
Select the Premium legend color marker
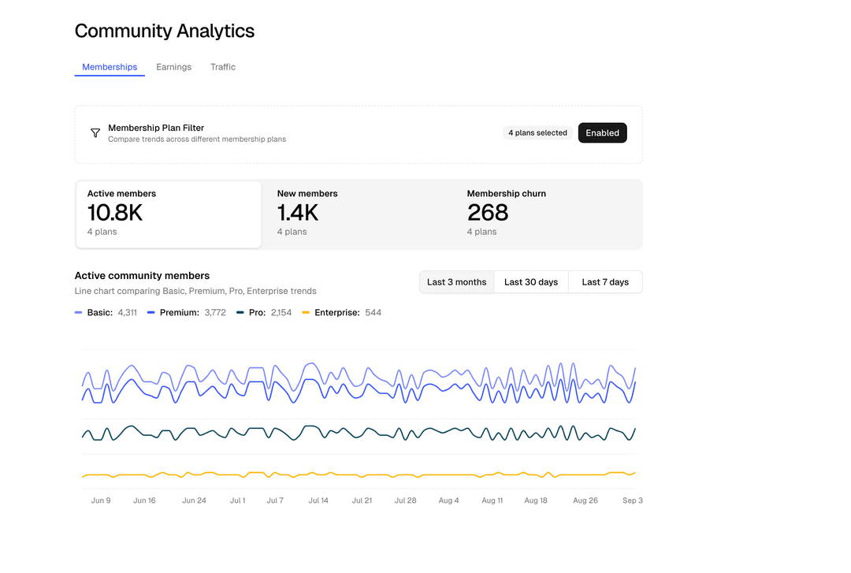pos(150,312)
